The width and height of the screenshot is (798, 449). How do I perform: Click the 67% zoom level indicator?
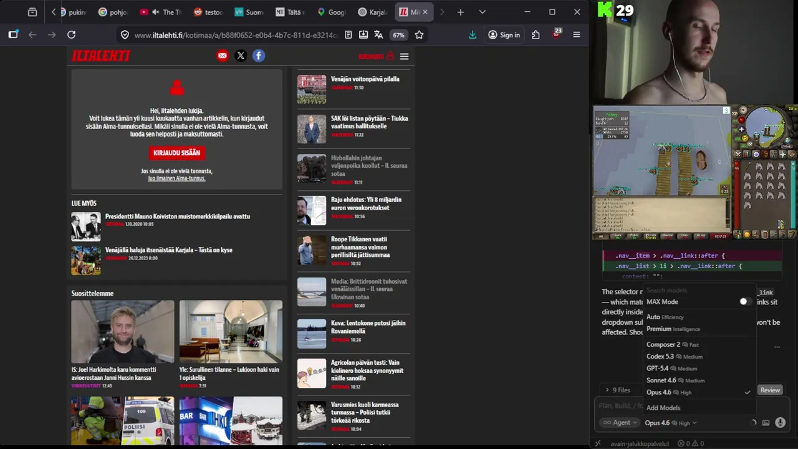(x=398, y=35)
